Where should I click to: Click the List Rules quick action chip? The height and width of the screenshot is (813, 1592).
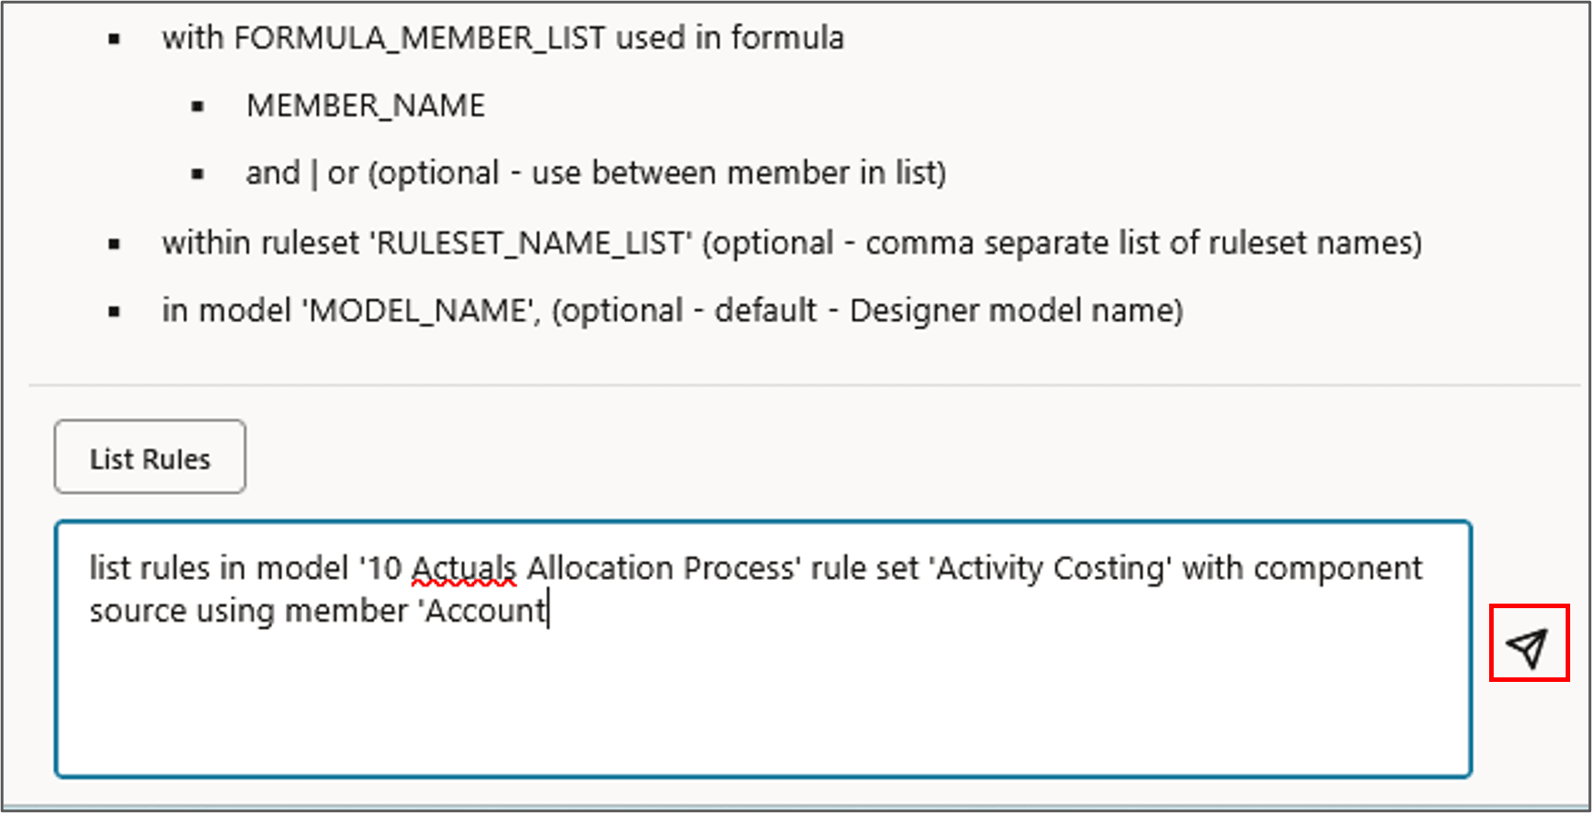[x=148, y=457]
